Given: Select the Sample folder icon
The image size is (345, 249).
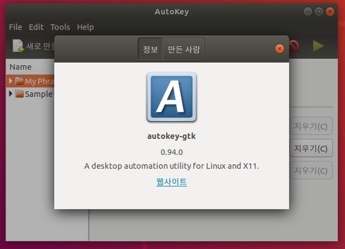Looking at the screenshot, I should [x=19, y=94].
